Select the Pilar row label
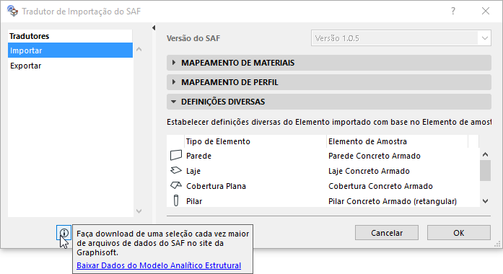Screen dimensions: 503x274 [x=194, y=201]
